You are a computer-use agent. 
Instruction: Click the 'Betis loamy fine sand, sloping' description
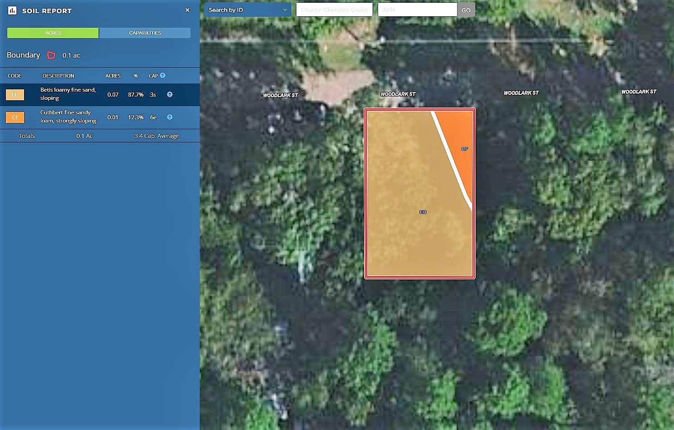68,94
